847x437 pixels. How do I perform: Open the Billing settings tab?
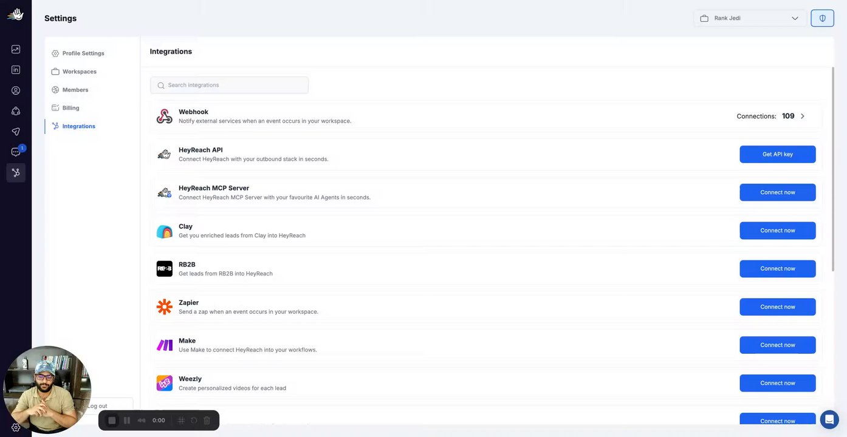pos(65,108)
